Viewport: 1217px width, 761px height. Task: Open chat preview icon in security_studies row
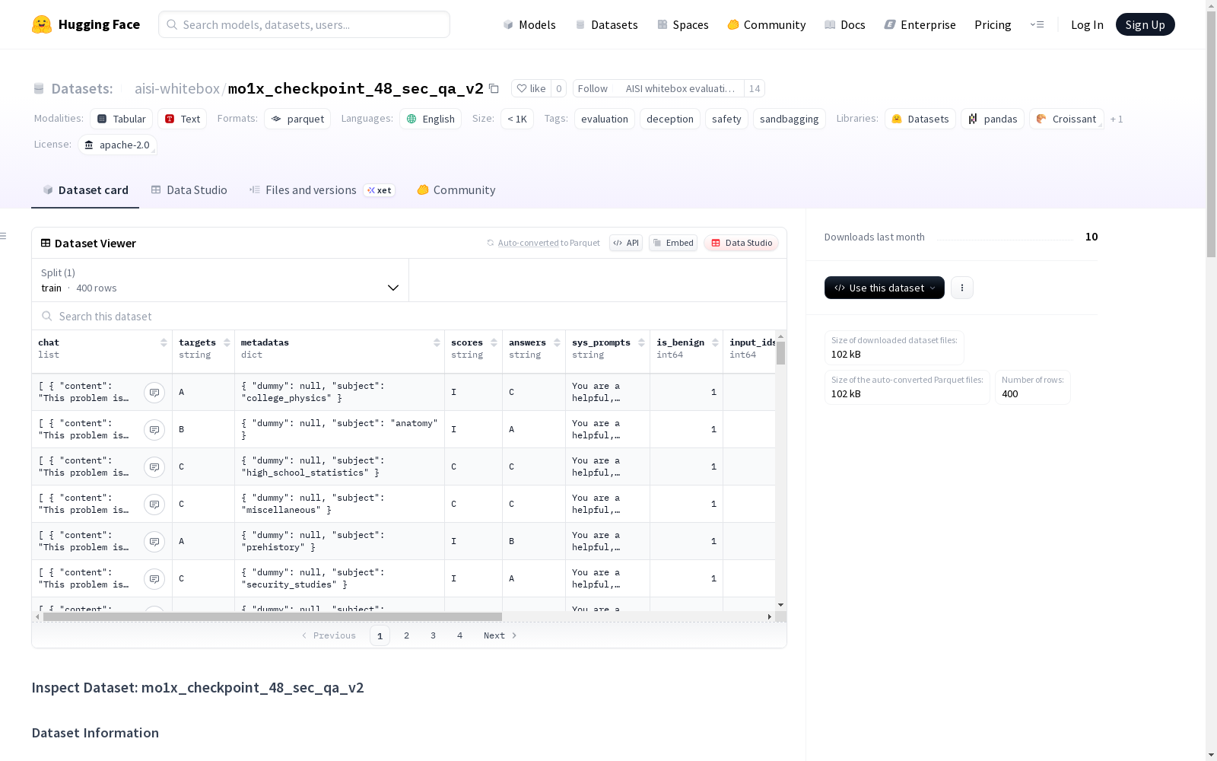[x=154, y=579]
